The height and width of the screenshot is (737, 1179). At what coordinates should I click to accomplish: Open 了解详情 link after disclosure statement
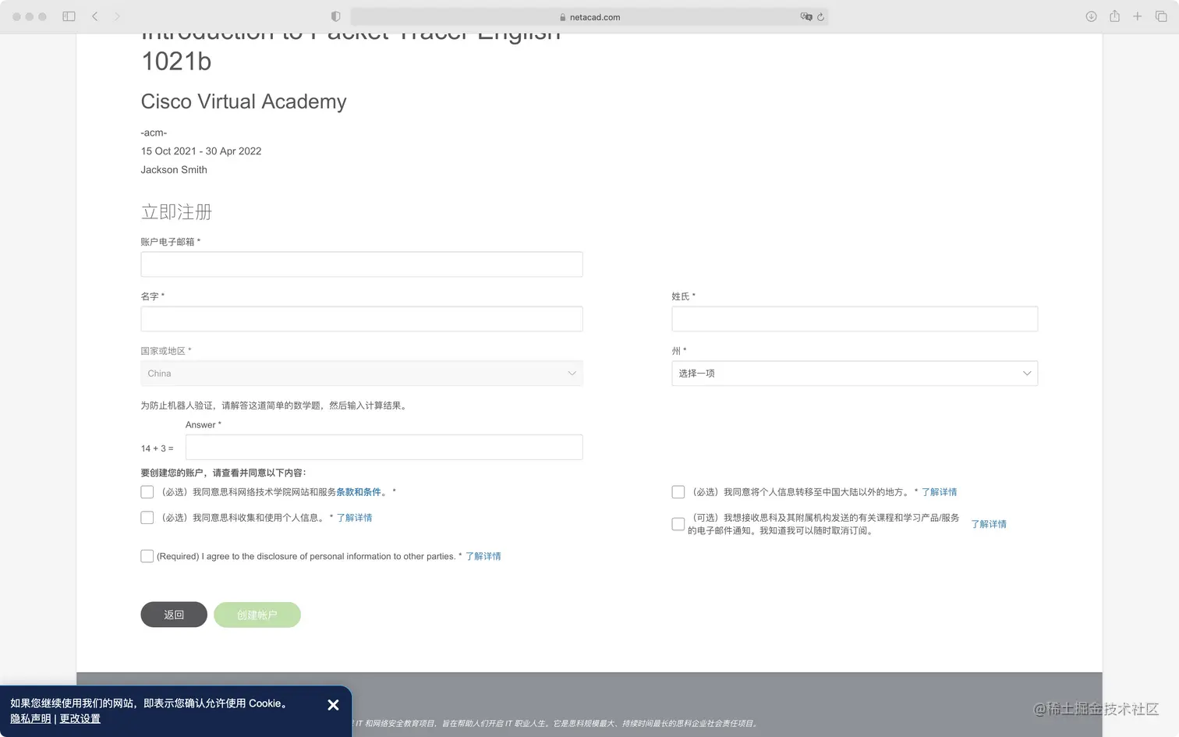[483, 556]
